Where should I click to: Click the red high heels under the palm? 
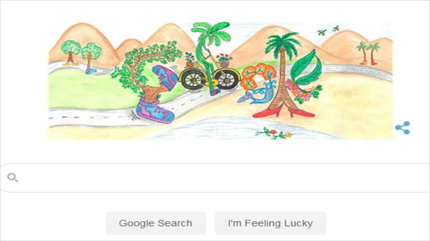tap(283, 111)
